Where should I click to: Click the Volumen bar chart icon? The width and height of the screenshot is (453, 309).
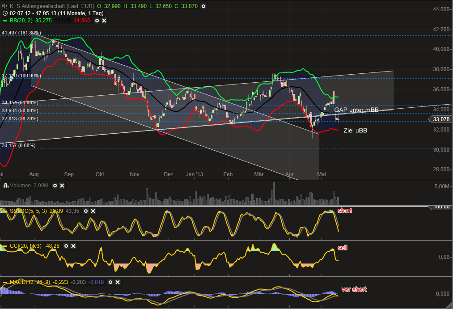point(5,186)
